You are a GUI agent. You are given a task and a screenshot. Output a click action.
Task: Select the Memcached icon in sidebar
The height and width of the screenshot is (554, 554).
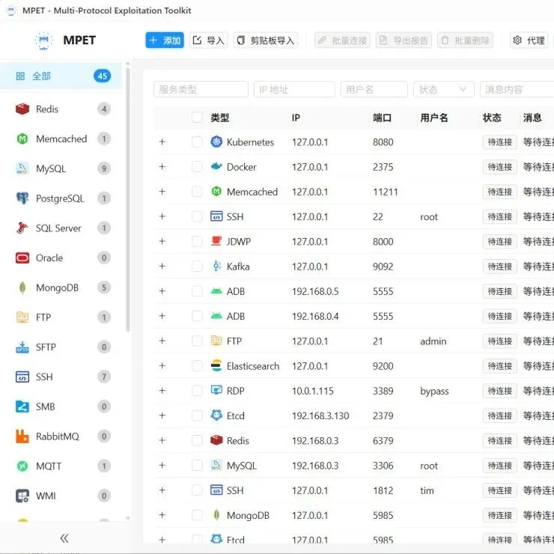coord(22,138)
